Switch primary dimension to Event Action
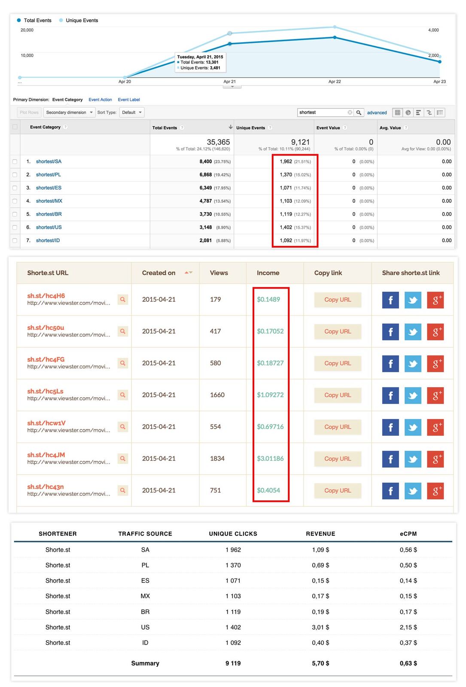Image resolution: width=466 pixels, height=687 pixels. pos(100,100)
